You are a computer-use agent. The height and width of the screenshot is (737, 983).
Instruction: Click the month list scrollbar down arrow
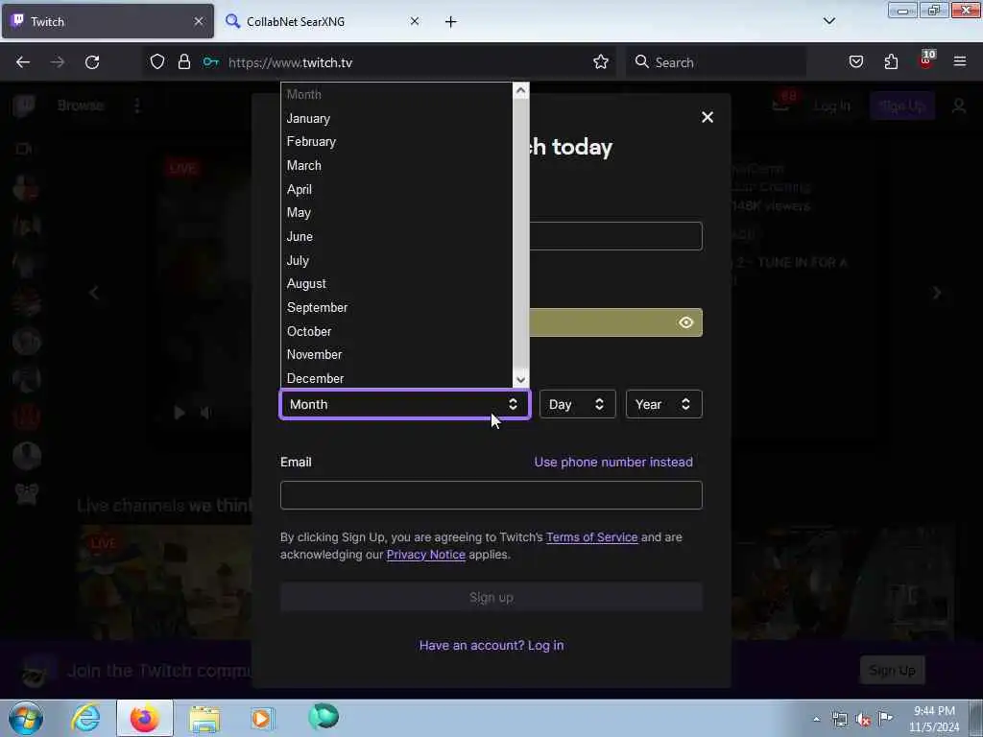click(520, 379)
